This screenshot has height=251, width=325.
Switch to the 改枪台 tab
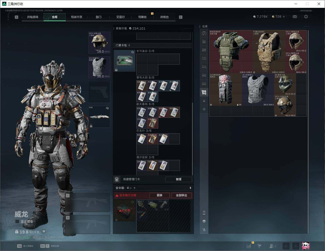(x=164, y=17)
